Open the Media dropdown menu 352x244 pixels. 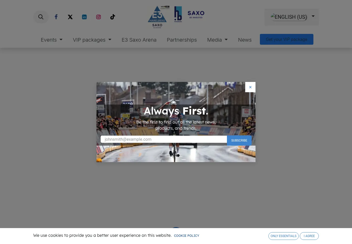[x=217, y=40]
